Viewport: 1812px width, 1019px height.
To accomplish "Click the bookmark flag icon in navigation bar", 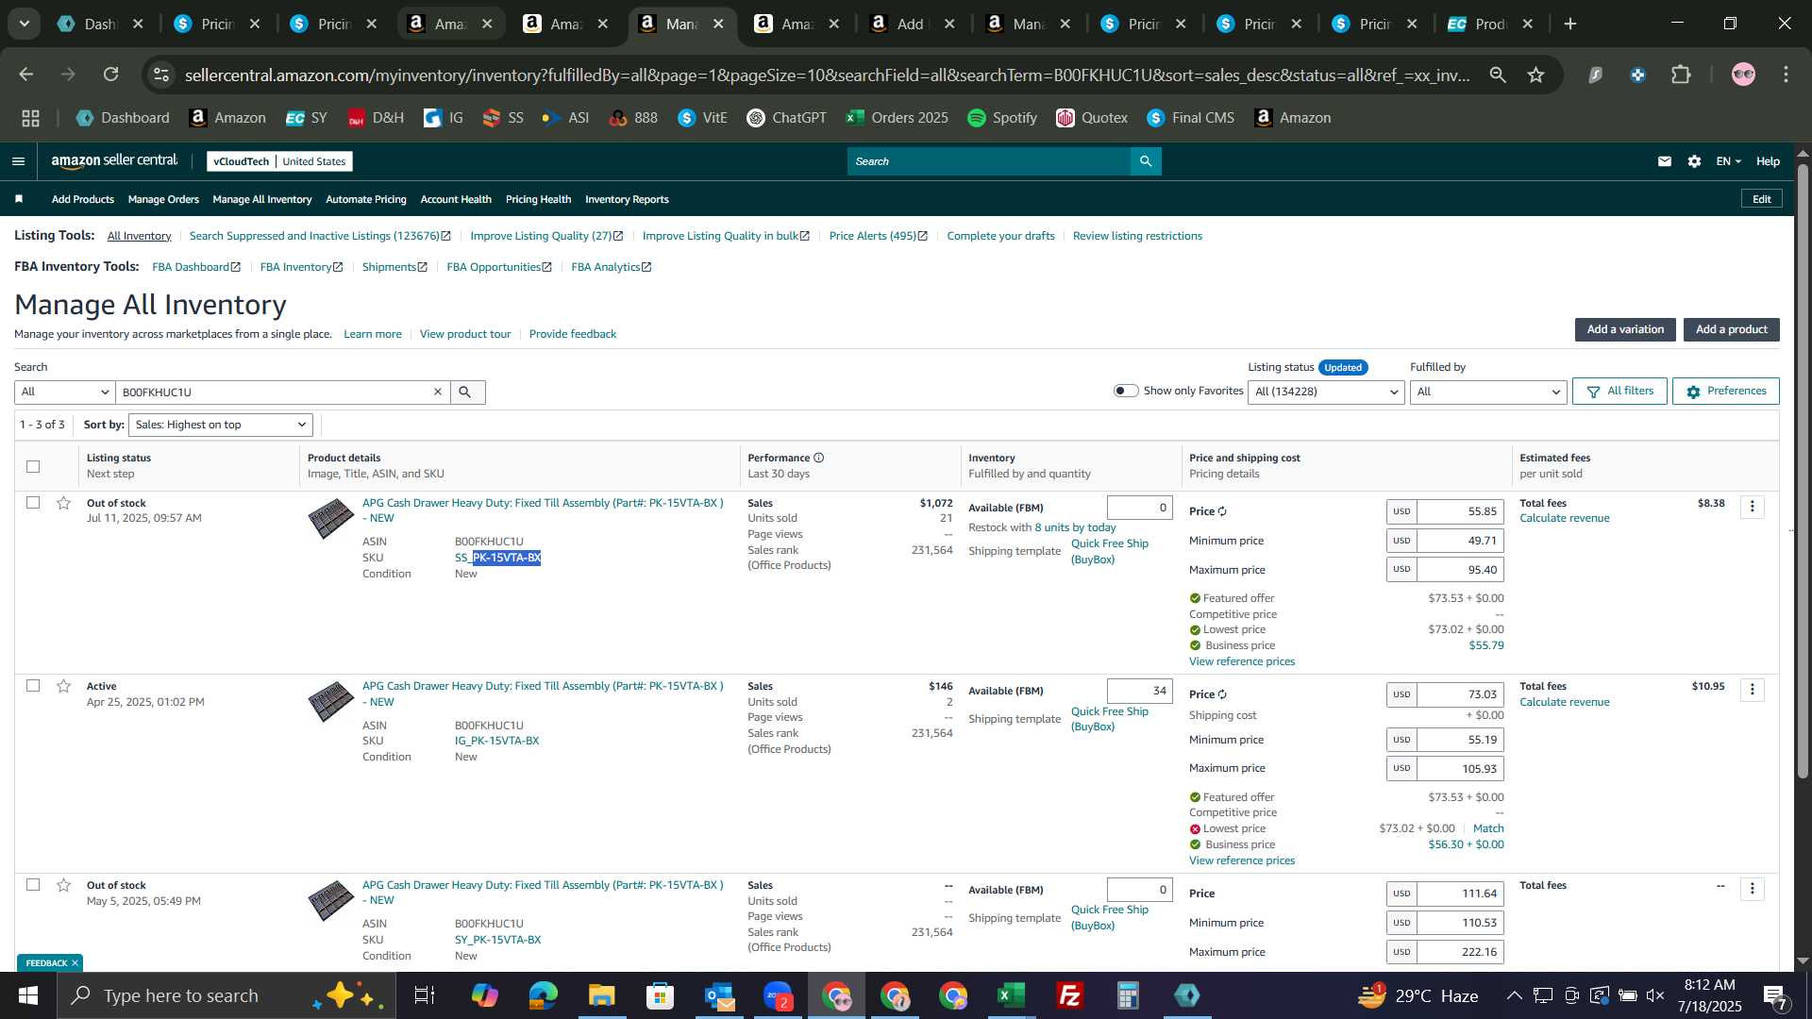I will point(19,199).
